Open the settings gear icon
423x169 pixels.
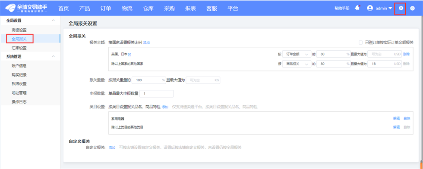point(401,8)
